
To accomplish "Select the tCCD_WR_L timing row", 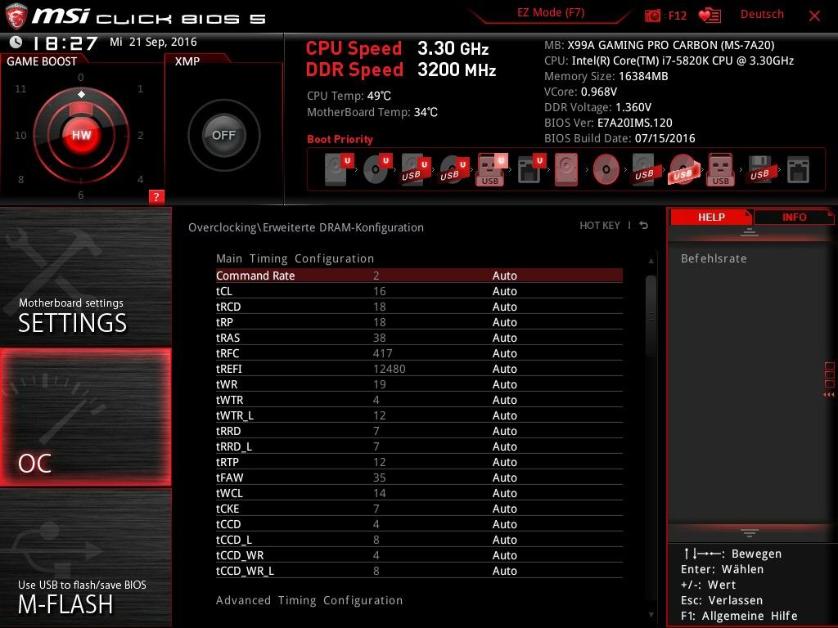I will click(419, 570).
